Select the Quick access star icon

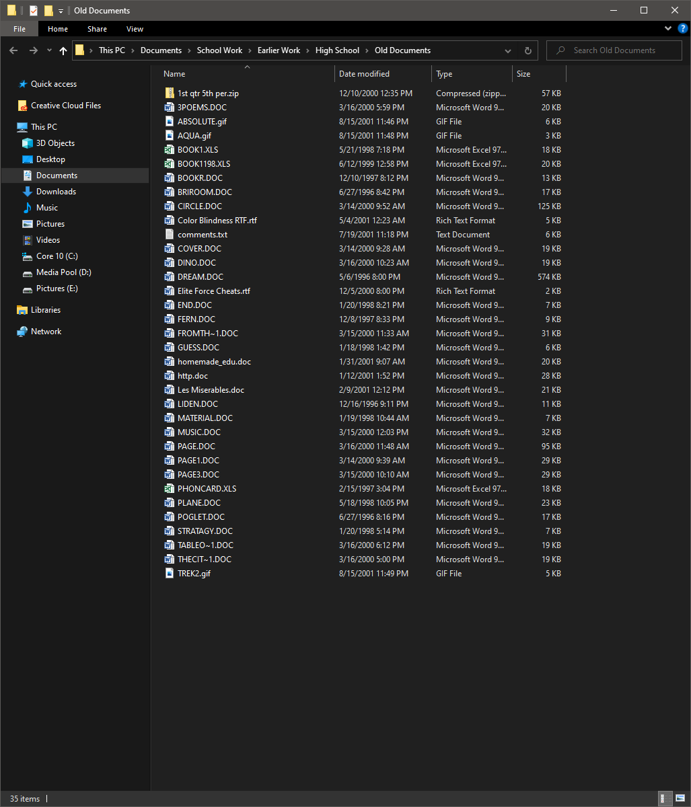[x=22, y=84]
